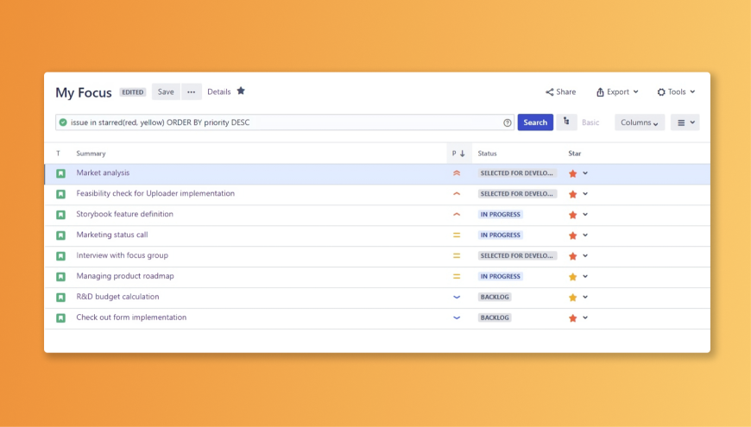Click the yellow star for Managing product roadmap
The image size is (751, 427).
572,277
